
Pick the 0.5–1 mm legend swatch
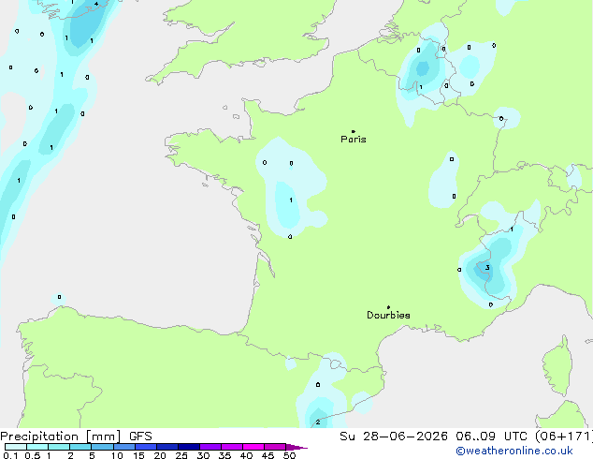pos(37,447)
